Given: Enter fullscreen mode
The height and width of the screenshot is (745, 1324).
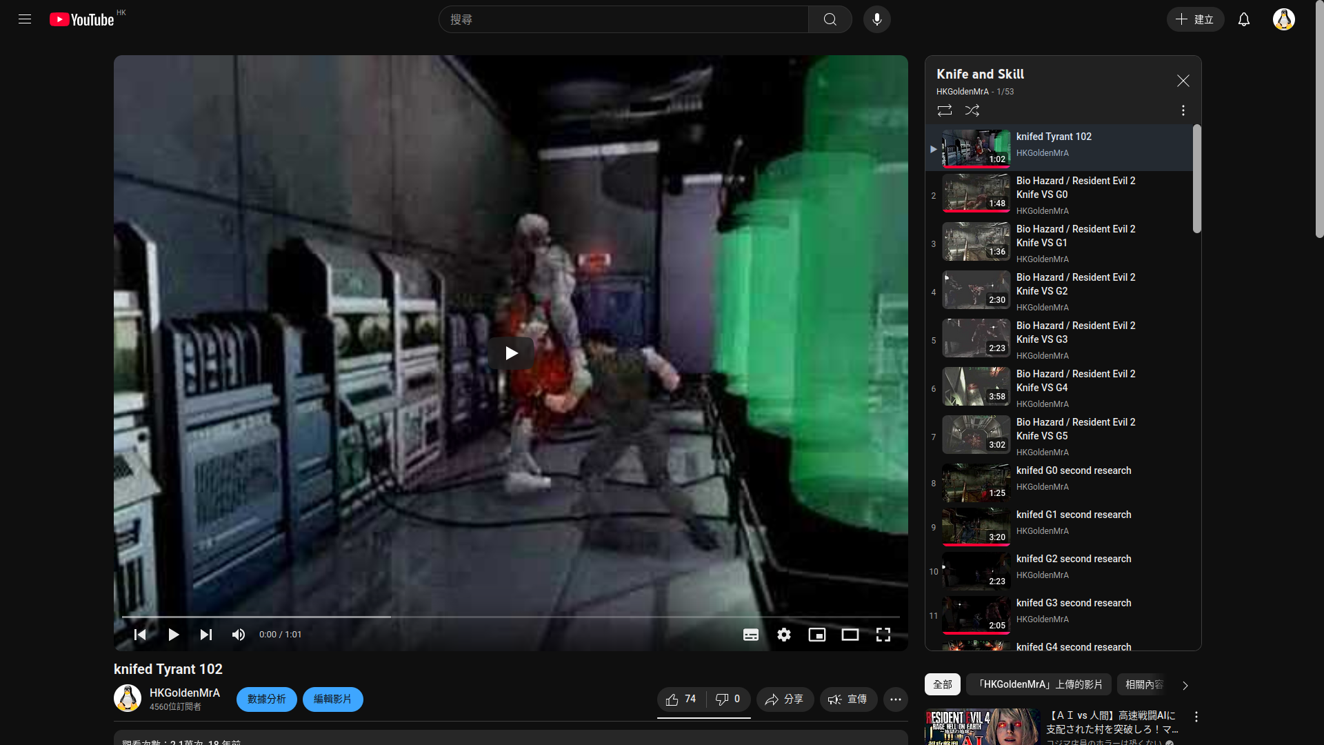Looking at the screenshot, I should tap(883, 635).
